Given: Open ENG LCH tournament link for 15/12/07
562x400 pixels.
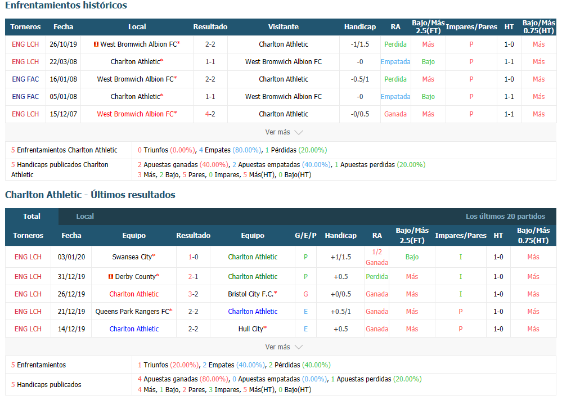Looking at the screenshot, I should pos(25,114).
